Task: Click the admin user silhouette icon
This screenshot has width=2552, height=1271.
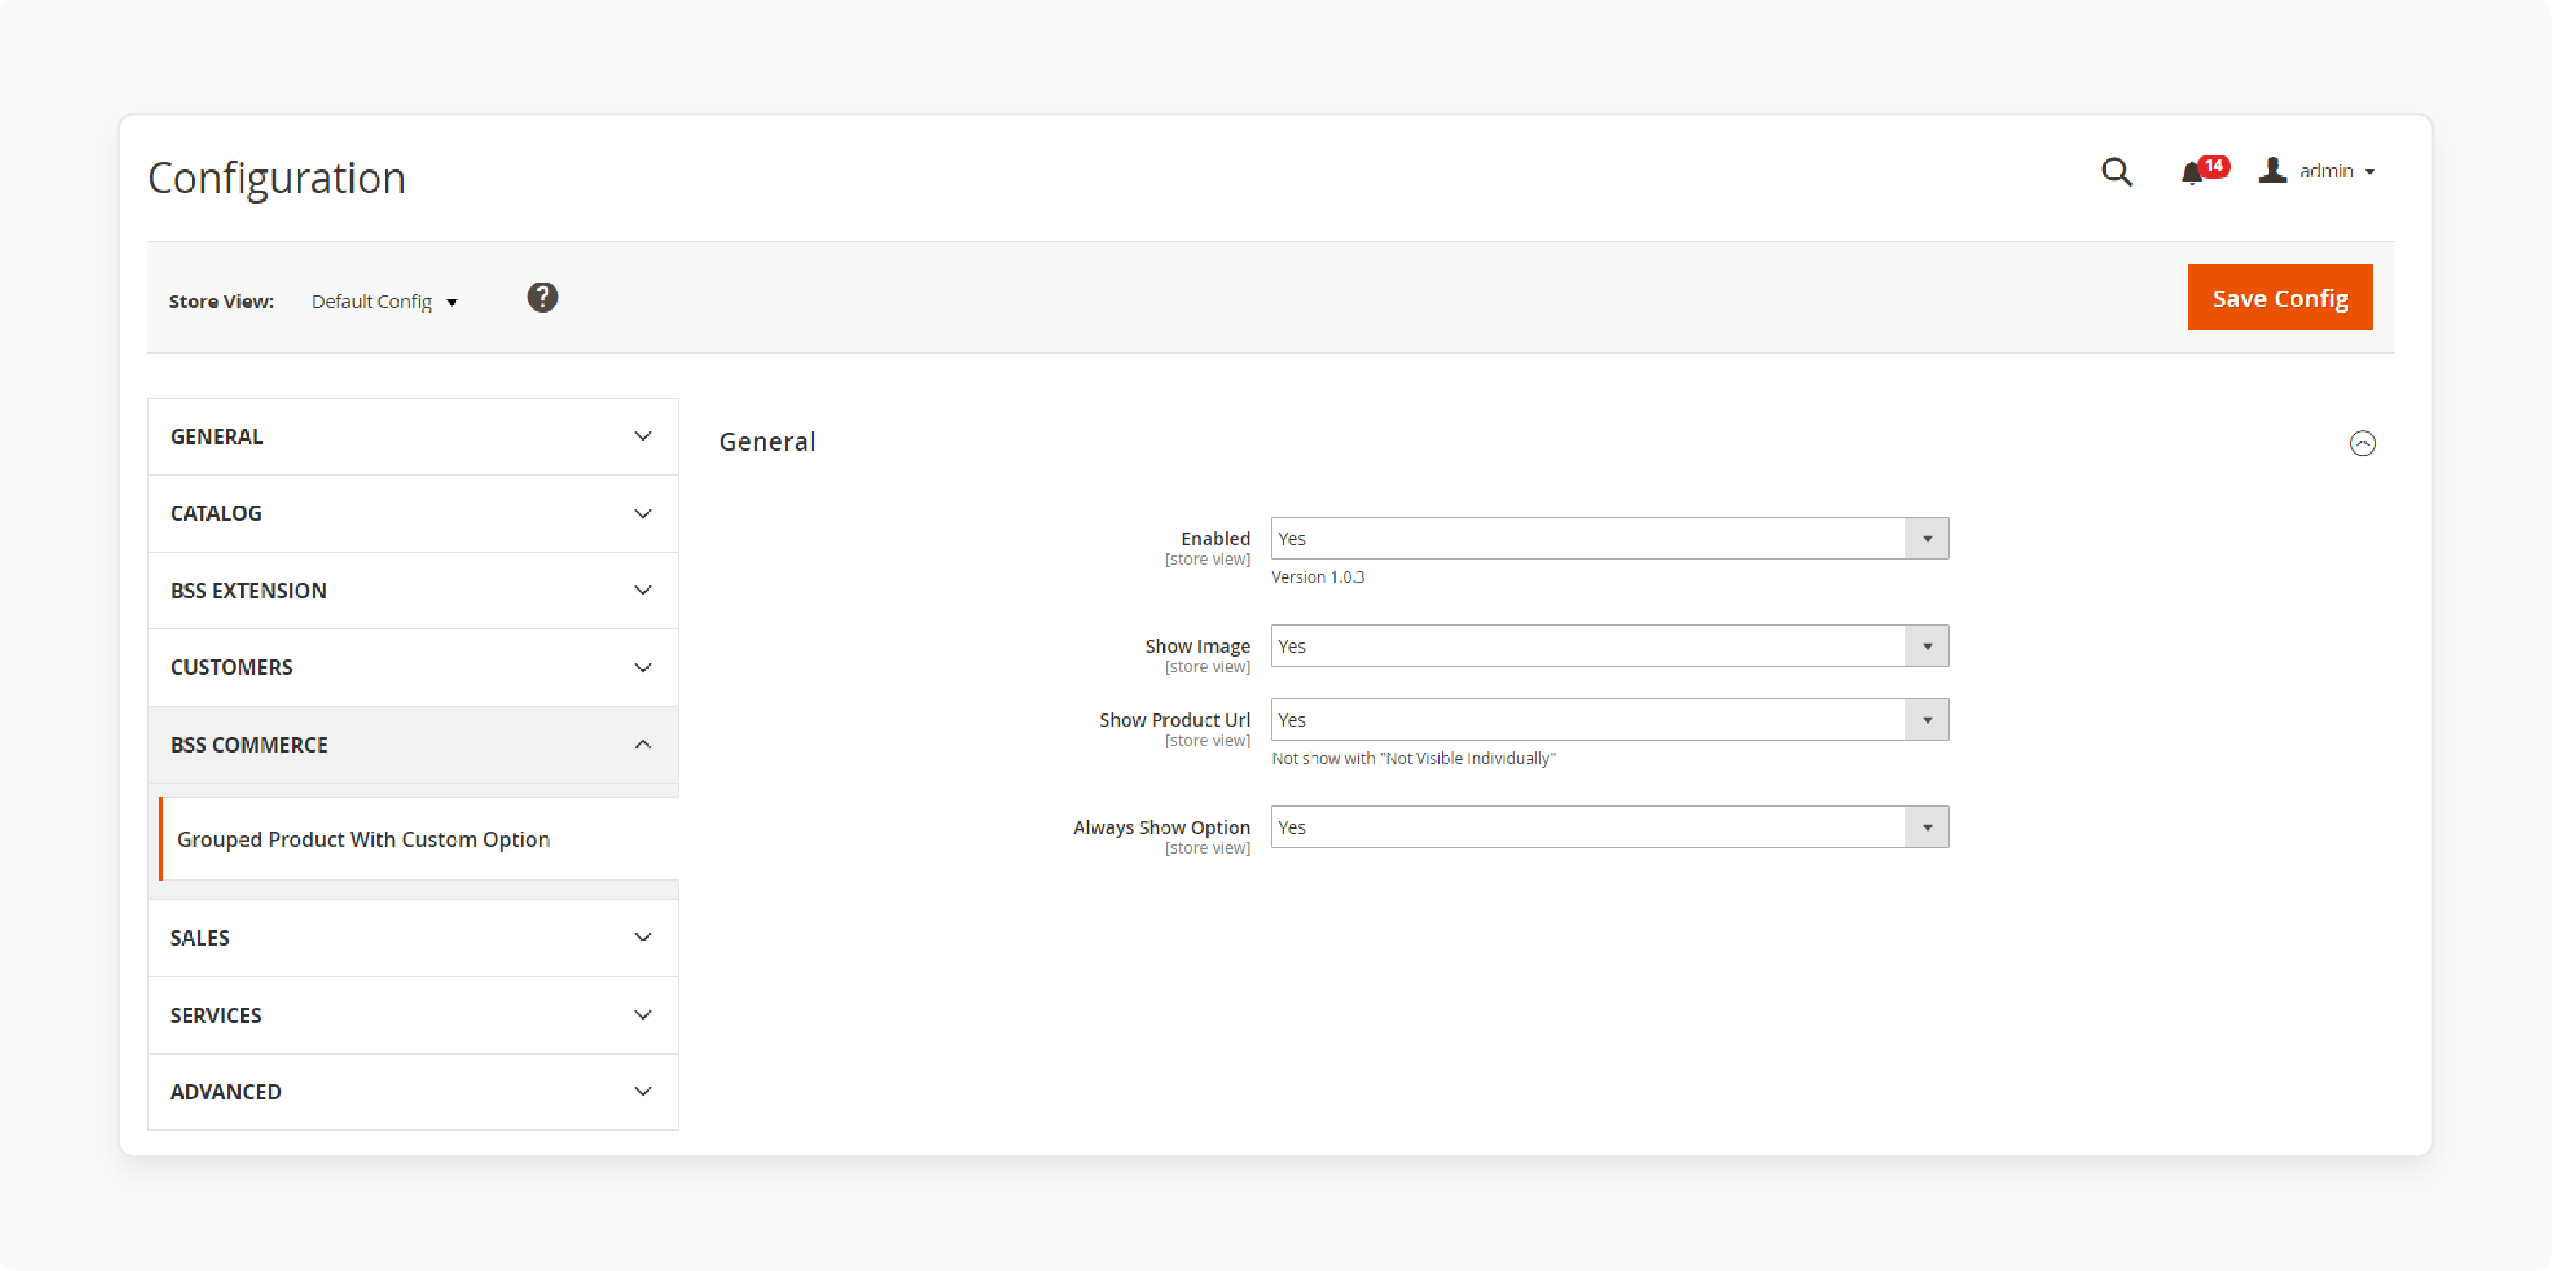Action: tap(2273, 170)
